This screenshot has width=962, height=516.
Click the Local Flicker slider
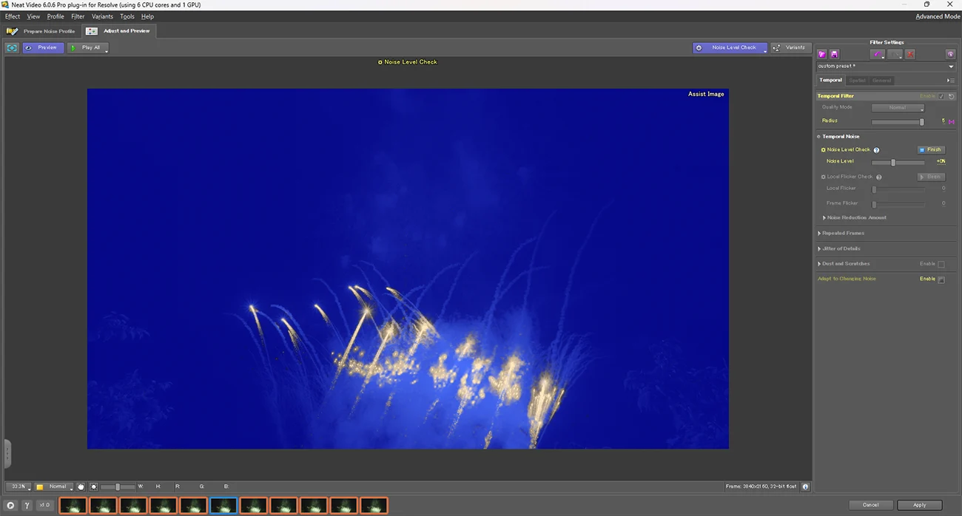click(898, 189)
